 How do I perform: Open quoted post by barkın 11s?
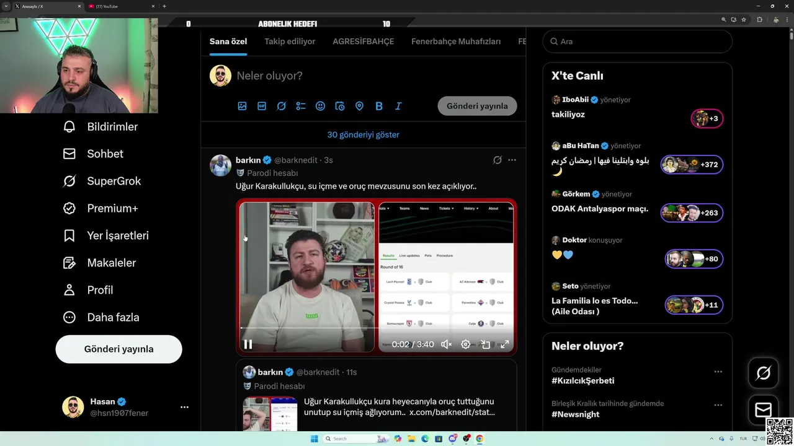coord(377,395)
